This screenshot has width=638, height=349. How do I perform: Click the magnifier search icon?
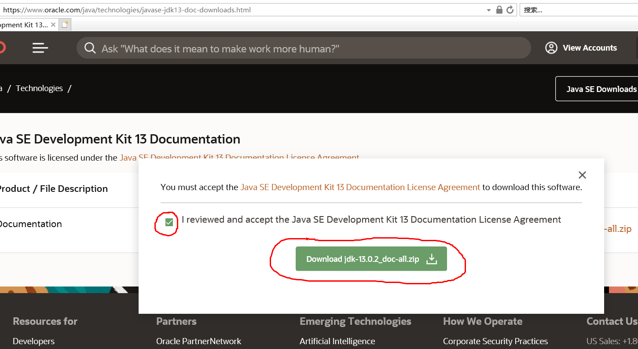point(90,48)
